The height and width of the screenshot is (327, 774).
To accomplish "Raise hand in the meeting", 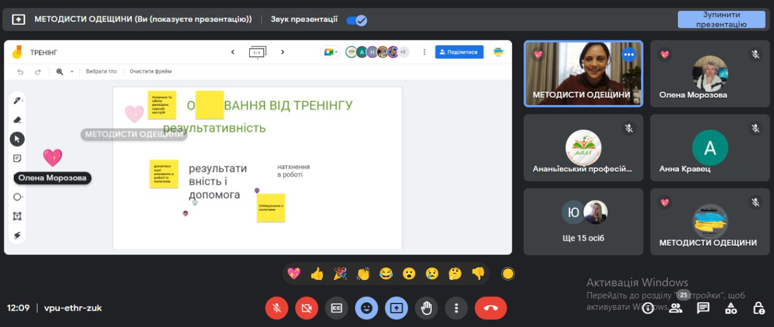I will 426,308.
